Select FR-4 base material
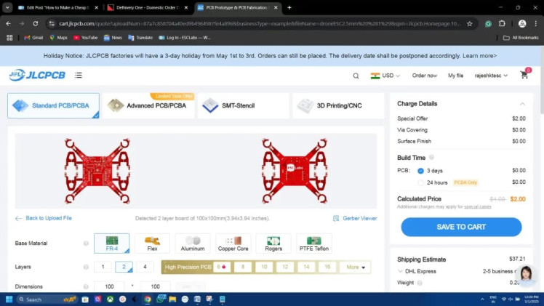The height and width of the screenshot is (306, 544). click(112, 243)
